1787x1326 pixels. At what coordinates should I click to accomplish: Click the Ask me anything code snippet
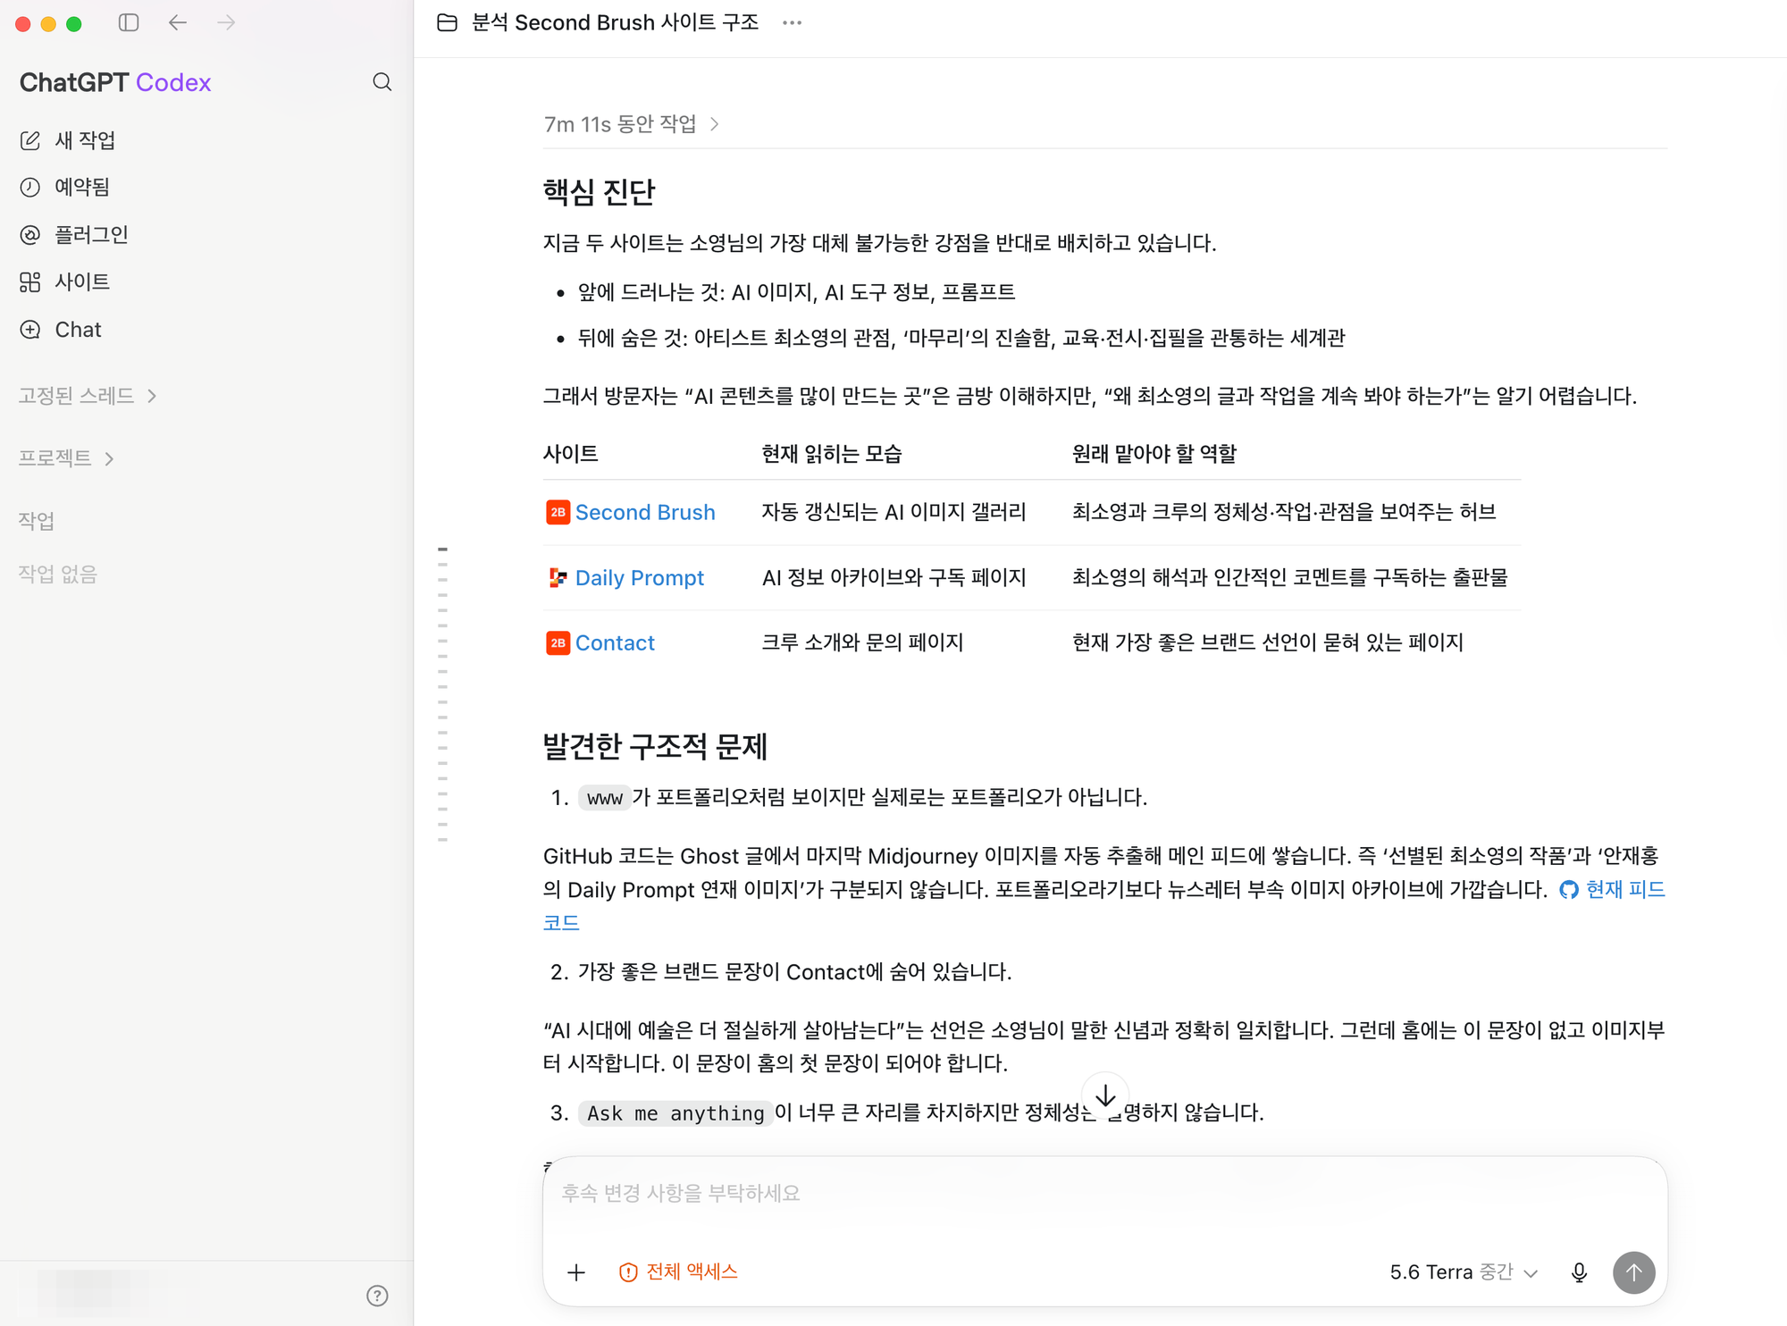[x=675, y=1113]
